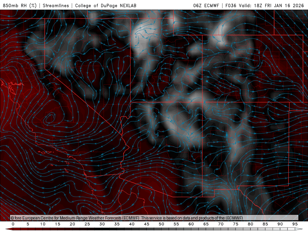Click the 80 value on the RH scale
The width and height of the screenshot is (308, 231).
point(251,224)
